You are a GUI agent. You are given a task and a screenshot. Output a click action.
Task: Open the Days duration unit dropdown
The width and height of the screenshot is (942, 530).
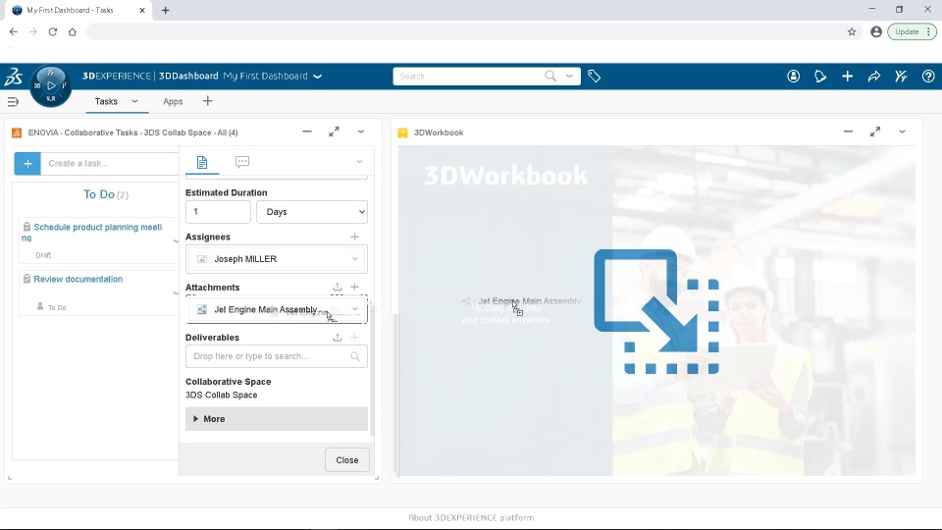point(312,212)
